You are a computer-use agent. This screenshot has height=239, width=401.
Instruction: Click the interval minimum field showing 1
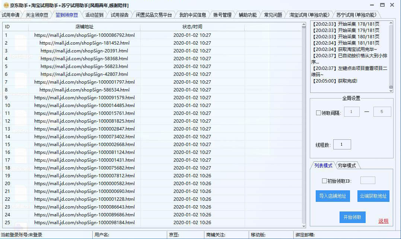tap(351, 112)
